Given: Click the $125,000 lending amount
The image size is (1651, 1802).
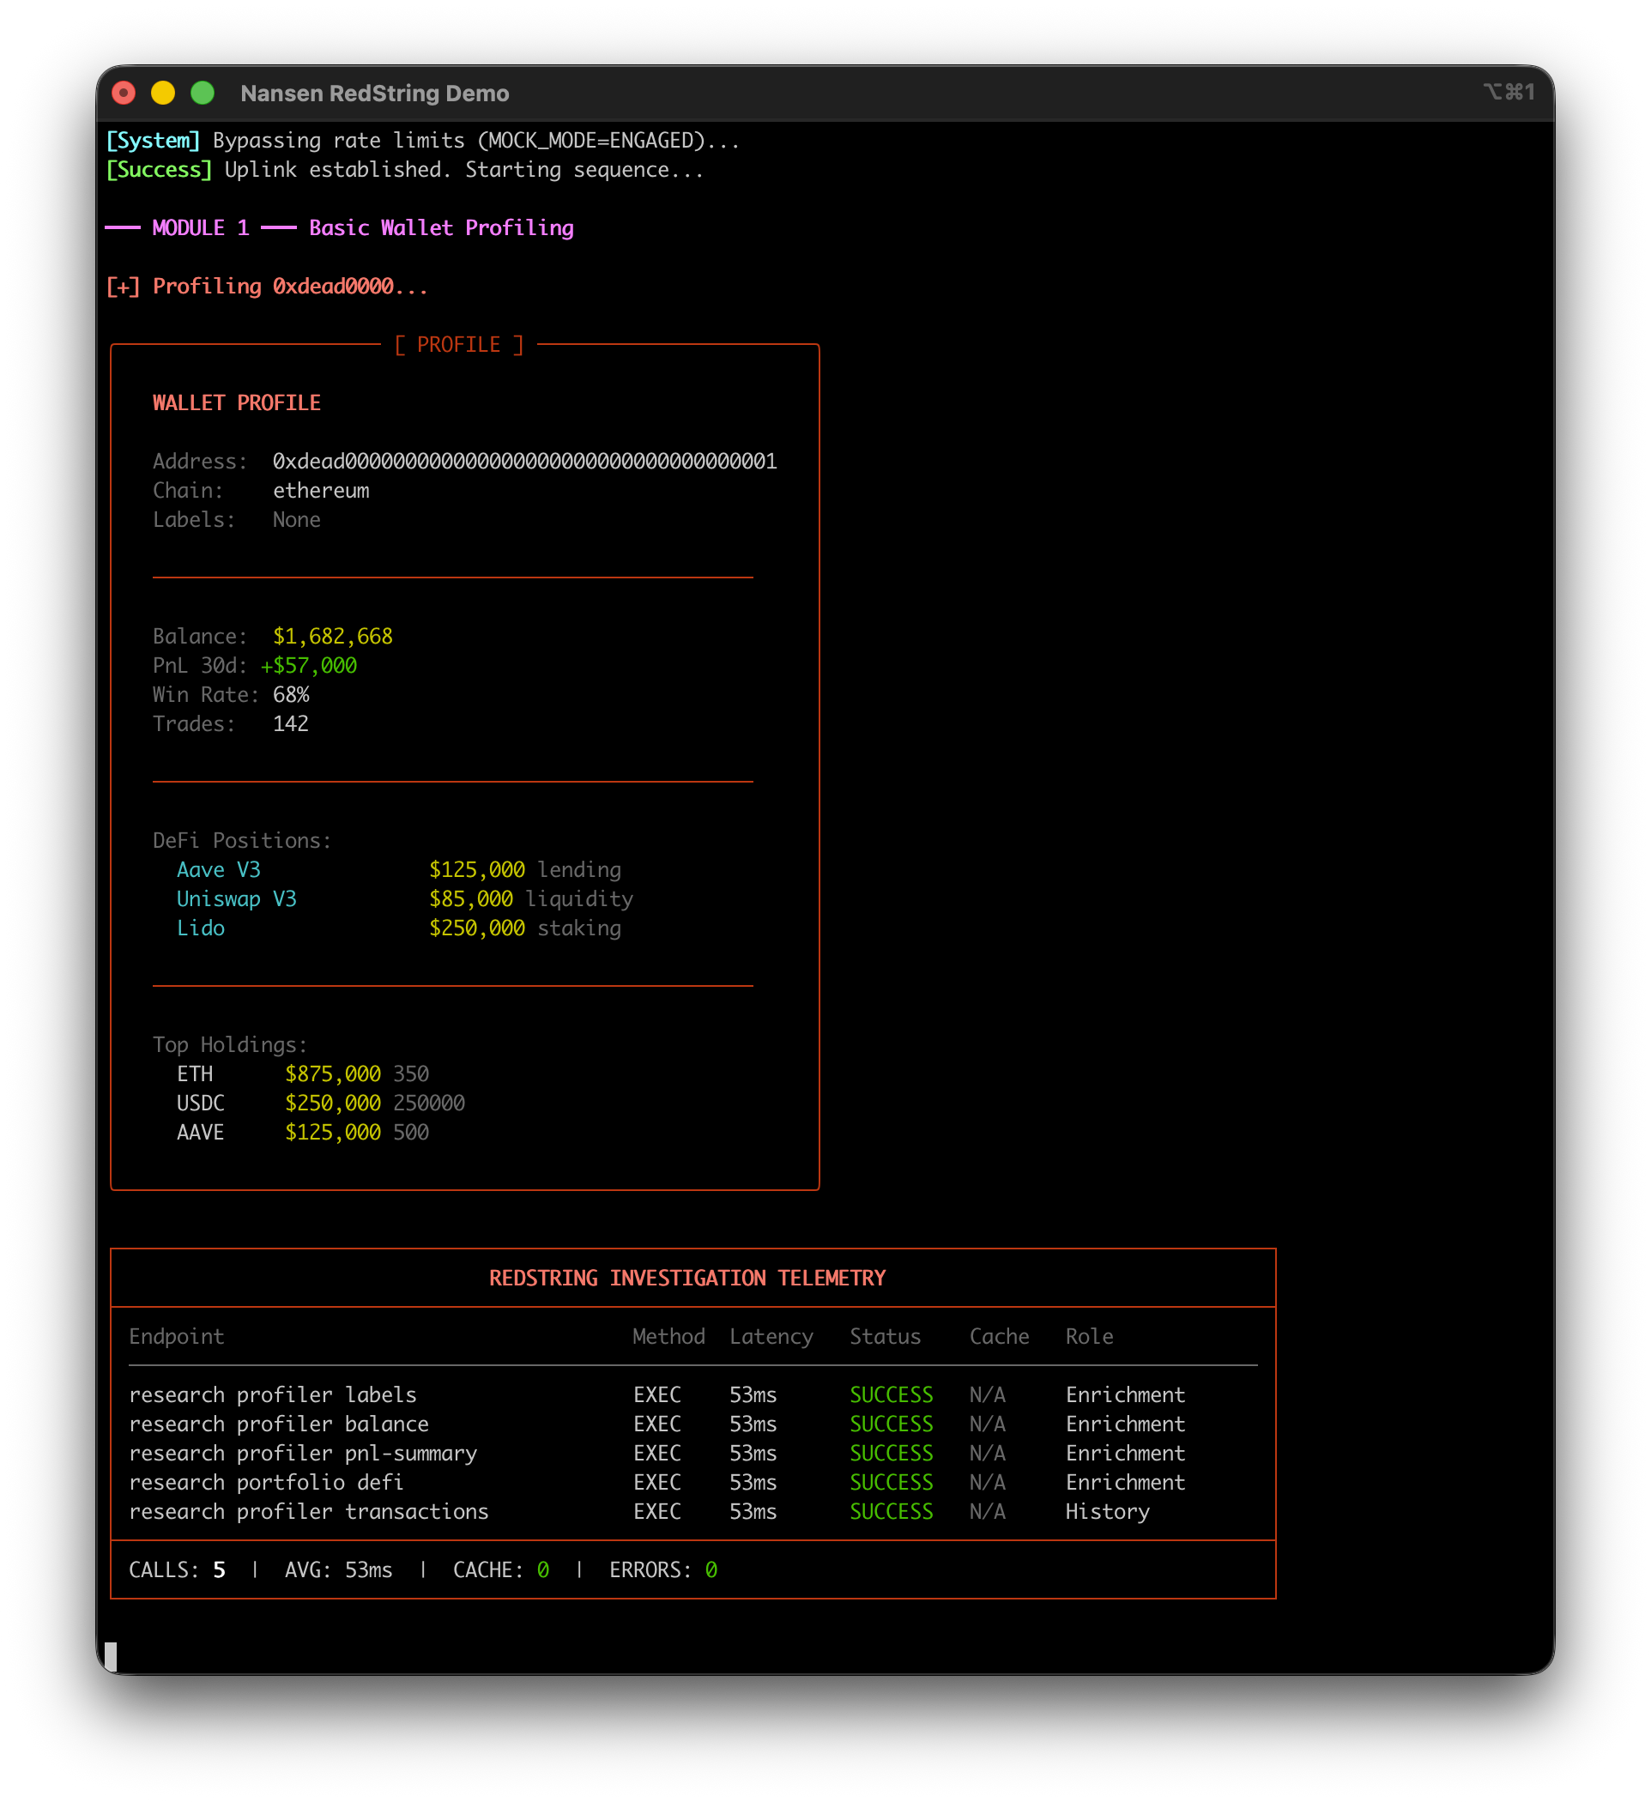Looking at the screenshot, I should [476, 870].
